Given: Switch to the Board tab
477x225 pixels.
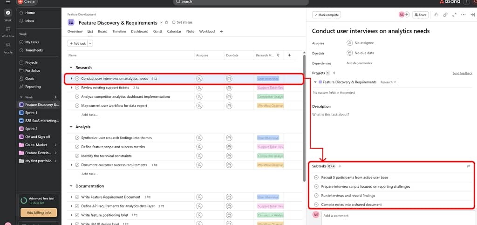Looking at the screenshot, I should pyautogui.click(x=102, y=31).
